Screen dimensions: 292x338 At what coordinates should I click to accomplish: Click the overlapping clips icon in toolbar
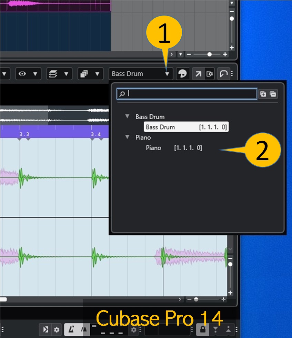[x=84, y=74]
